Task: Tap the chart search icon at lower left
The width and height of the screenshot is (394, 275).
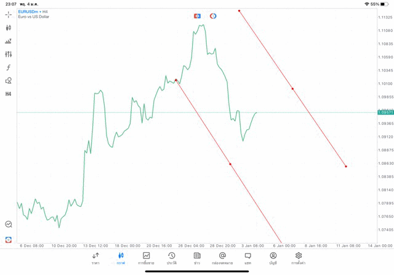Action: pyautogui.click(x=9, y=225)
